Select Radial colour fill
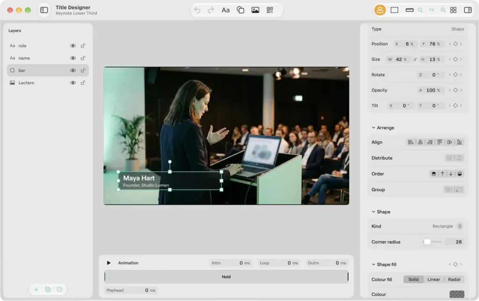This screenshot has height=301, width=479. coord(454,279)
